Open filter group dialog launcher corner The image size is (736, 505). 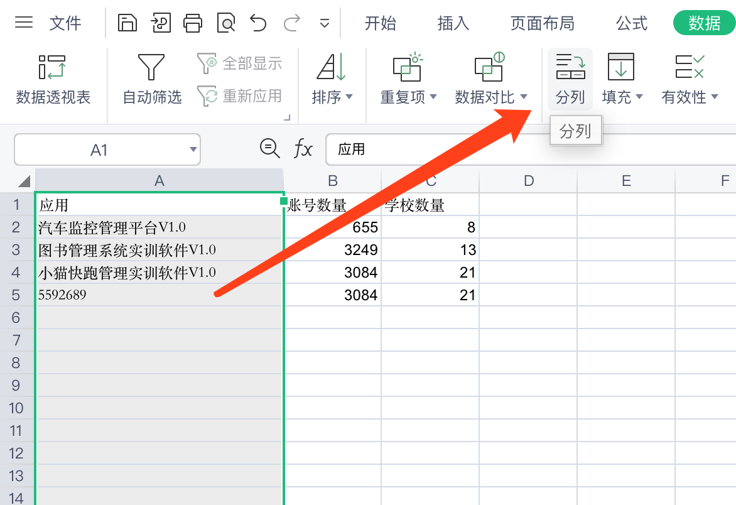pos(287,117)
